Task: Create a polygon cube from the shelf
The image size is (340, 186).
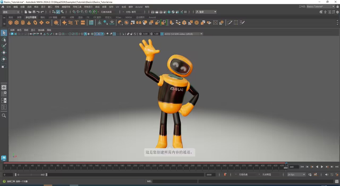Action: 16,23
